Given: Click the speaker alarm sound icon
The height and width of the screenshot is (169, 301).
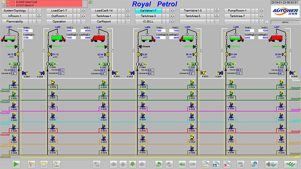Looking at the screenshot, I should click(x=271, y=164).
